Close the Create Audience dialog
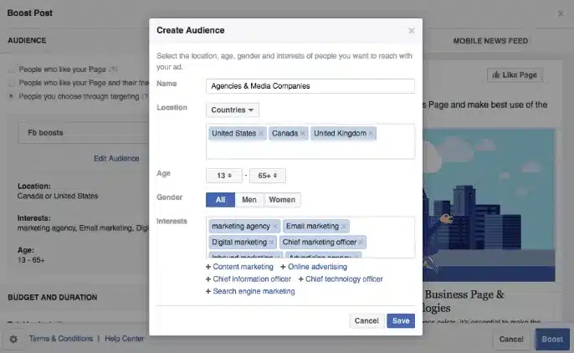This screenshot has height=353, width=574. 411,31
